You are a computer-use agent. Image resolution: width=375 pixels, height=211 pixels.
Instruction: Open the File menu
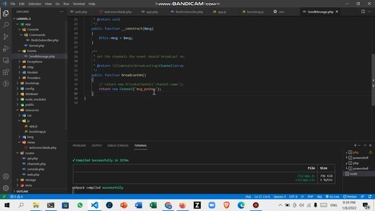13,4
